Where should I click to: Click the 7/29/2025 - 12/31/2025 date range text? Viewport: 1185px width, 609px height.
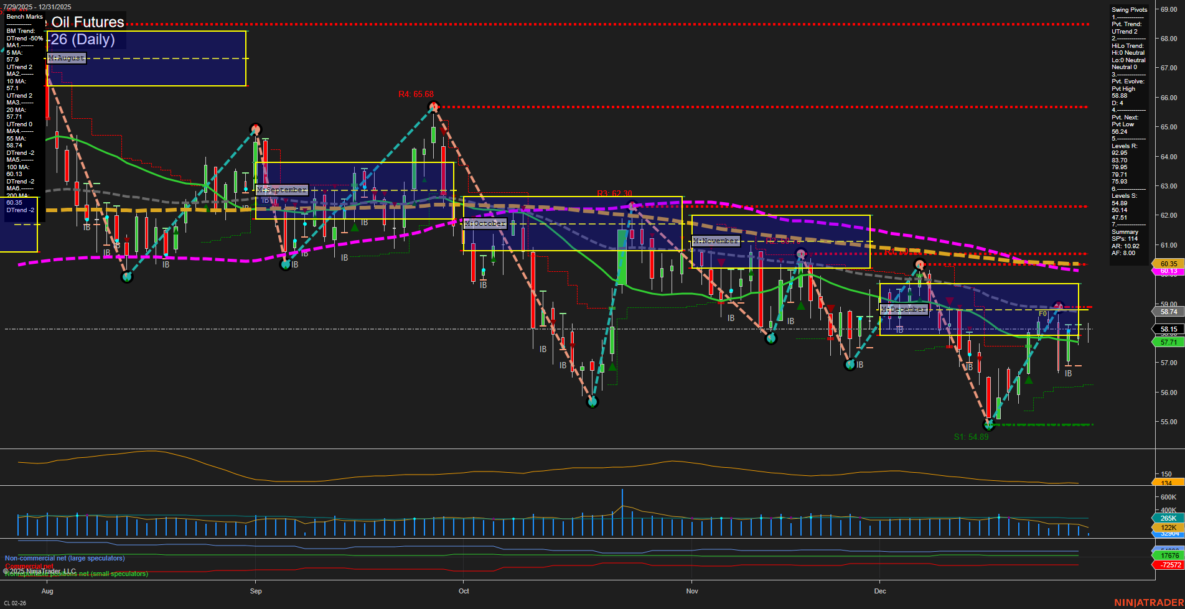(39, 5)
